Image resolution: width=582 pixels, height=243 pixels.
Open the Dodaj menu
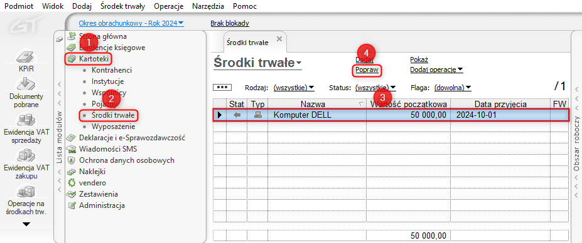82,6
